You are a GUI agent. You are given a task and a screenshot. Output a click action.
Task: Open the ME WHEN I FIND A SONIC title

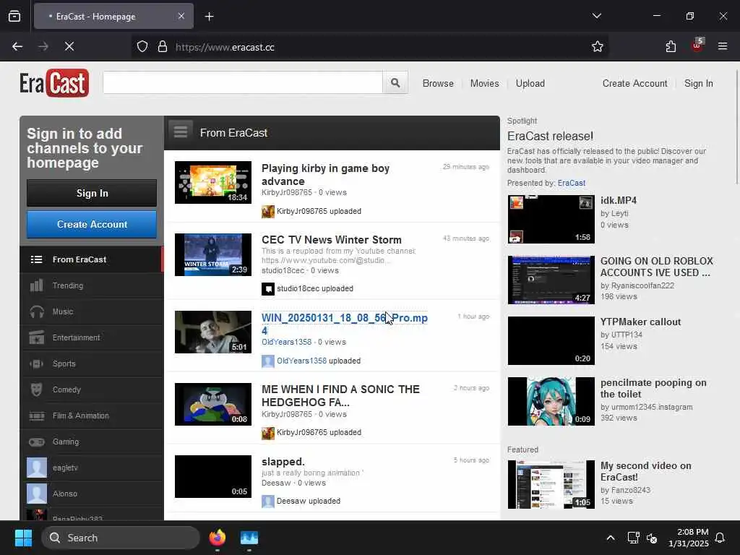click(340, 395)
